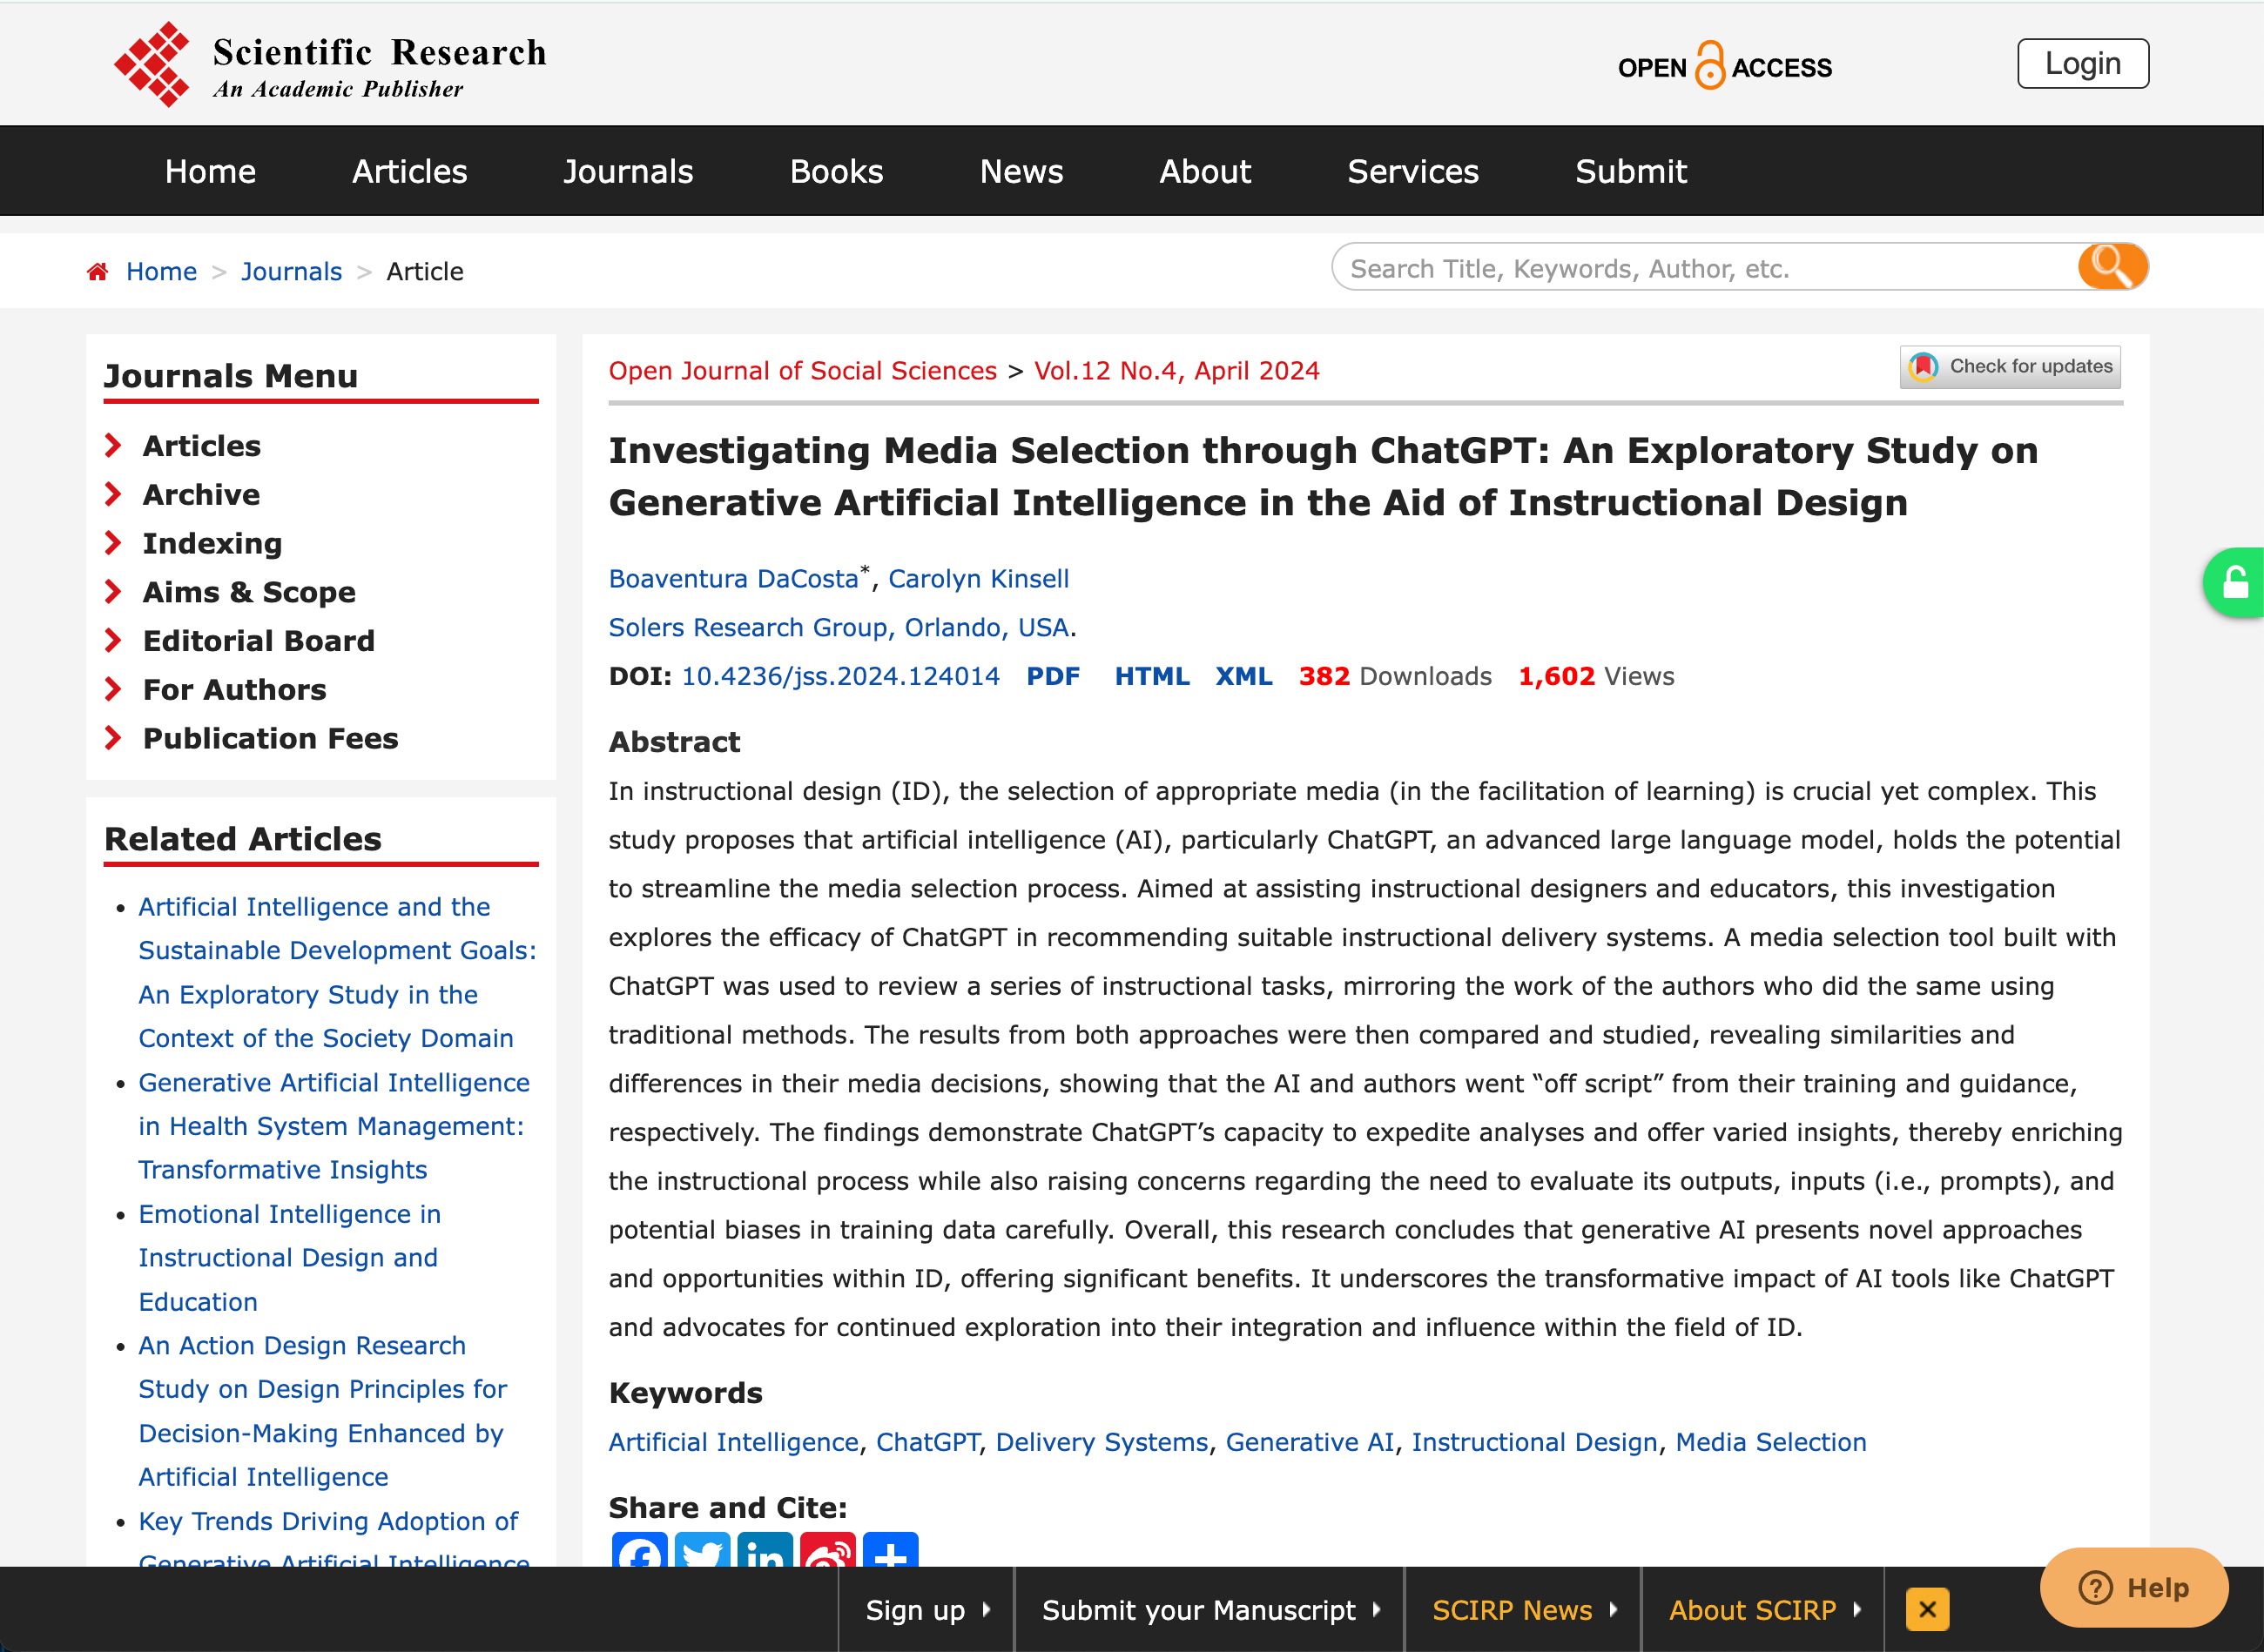Click into the search title keywords field
Viewport: 2264px width, 1652px height.
pyautogui.click(x=1706, y=268)
